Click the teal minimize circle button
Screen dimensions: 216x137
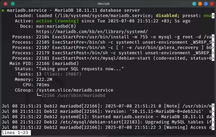194,3
